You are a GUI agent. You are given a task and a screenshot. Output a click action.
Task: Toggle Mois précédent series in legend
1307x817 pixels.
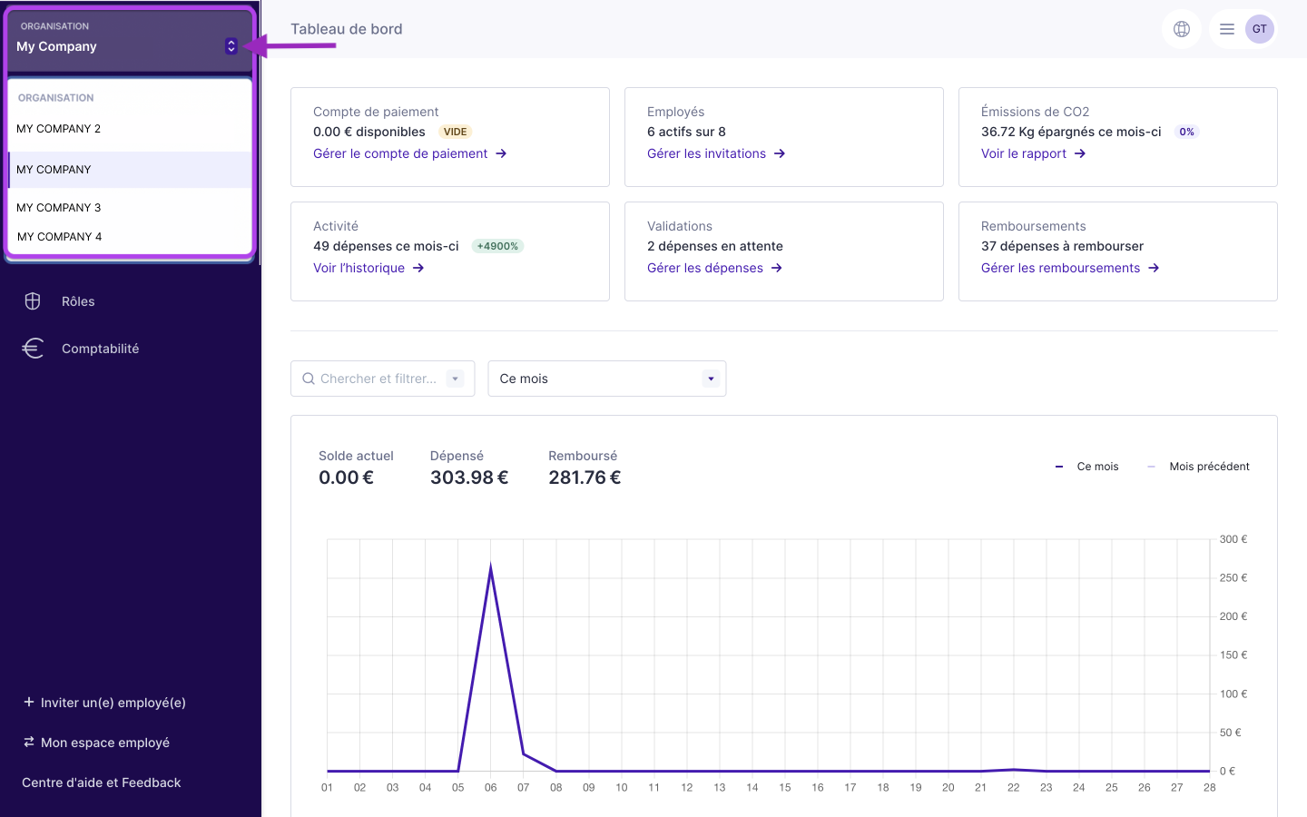point(1198,467)
